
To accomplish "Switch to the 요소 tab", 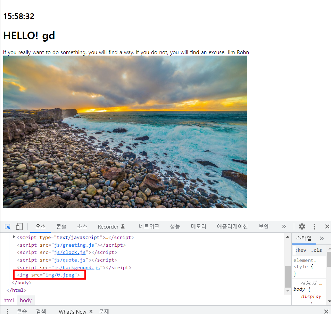I will (41, 226).
